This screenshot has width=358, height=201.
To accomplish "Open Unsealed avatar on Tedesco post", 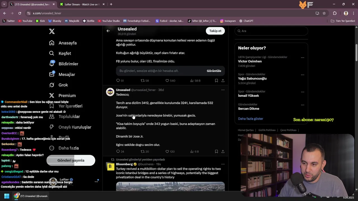I will click(110, 92).
